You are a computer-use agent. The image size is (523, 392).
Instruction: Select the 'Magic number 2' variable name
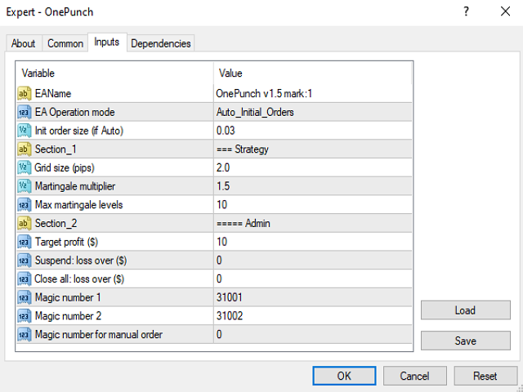[x=69, y=316]
